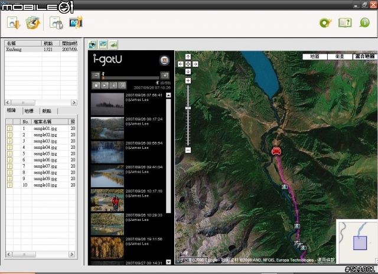The image size is (378, 274).
Task: Click the third playback mode button
Action: (113, 85)
